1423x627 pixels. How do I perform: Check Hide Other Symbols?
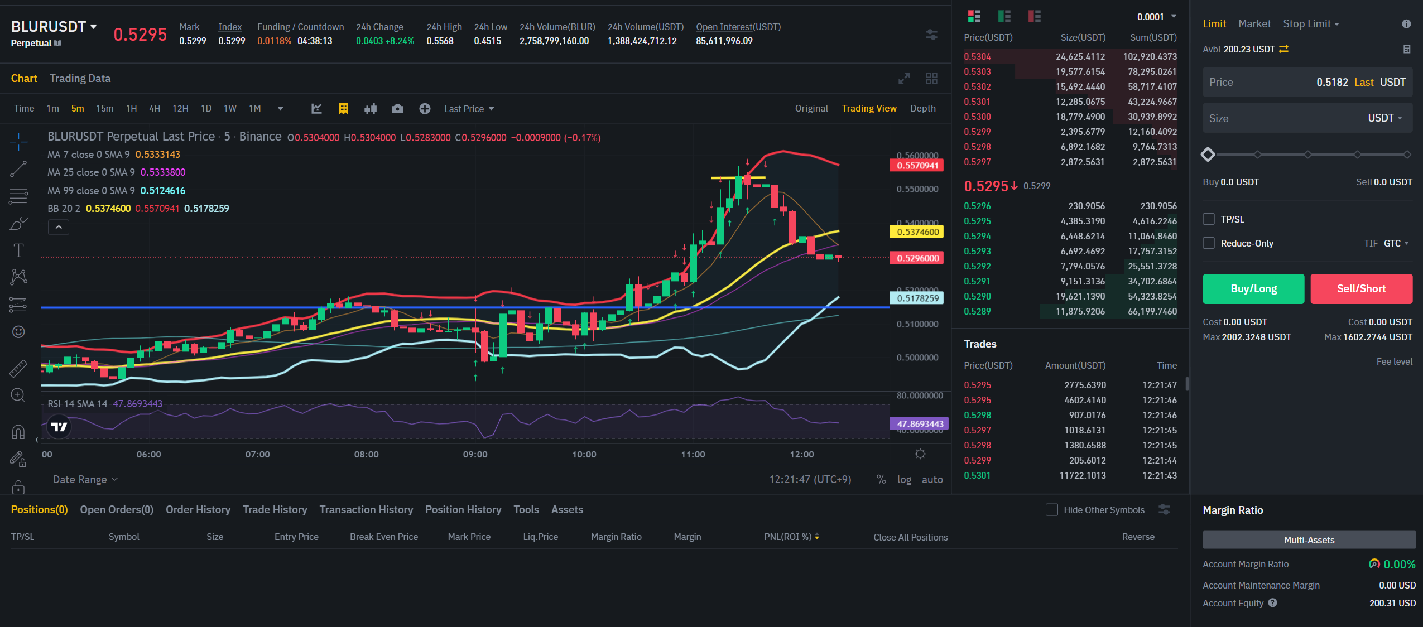click(x=1051, y=510)
